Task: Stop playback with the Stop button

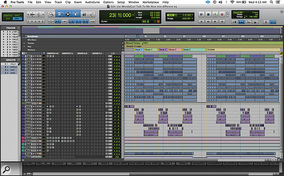Action: point(208,14)
